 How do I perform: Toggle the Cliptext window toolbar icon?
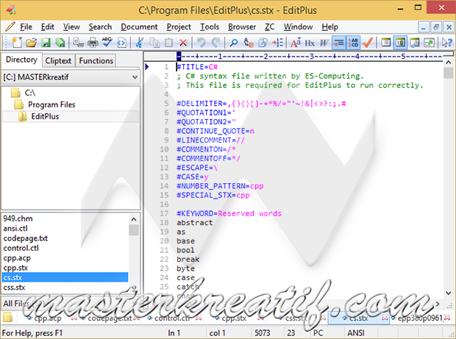[x=385, y=43]
